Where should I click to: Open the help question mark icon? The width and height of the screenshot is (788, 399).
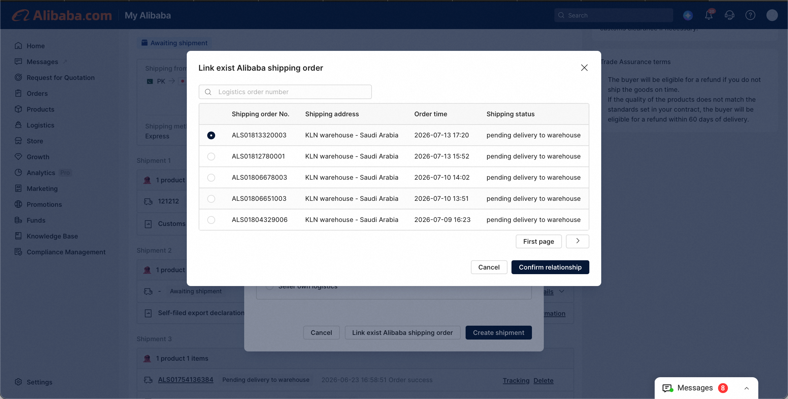(x=750, y=15)
